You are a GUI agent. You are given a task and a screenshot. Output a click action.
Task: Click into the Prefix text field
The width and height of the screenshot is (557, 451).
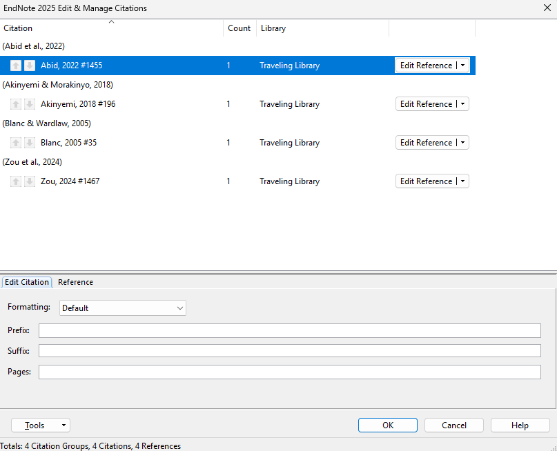click(x=289, y=331)
